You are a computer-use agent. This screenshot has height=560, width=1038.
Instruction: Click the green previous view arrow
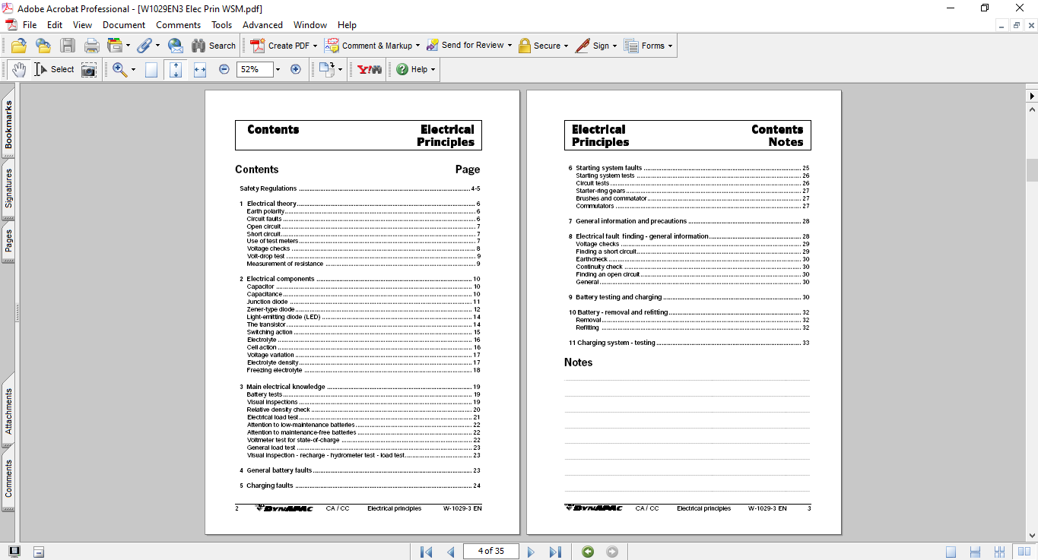point(588,552)
